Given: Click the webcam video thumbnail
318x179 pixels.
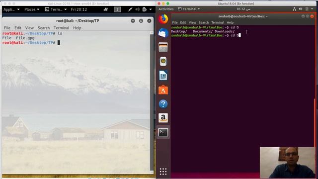Looking at the screenshot, I should (x=288, y=163).
